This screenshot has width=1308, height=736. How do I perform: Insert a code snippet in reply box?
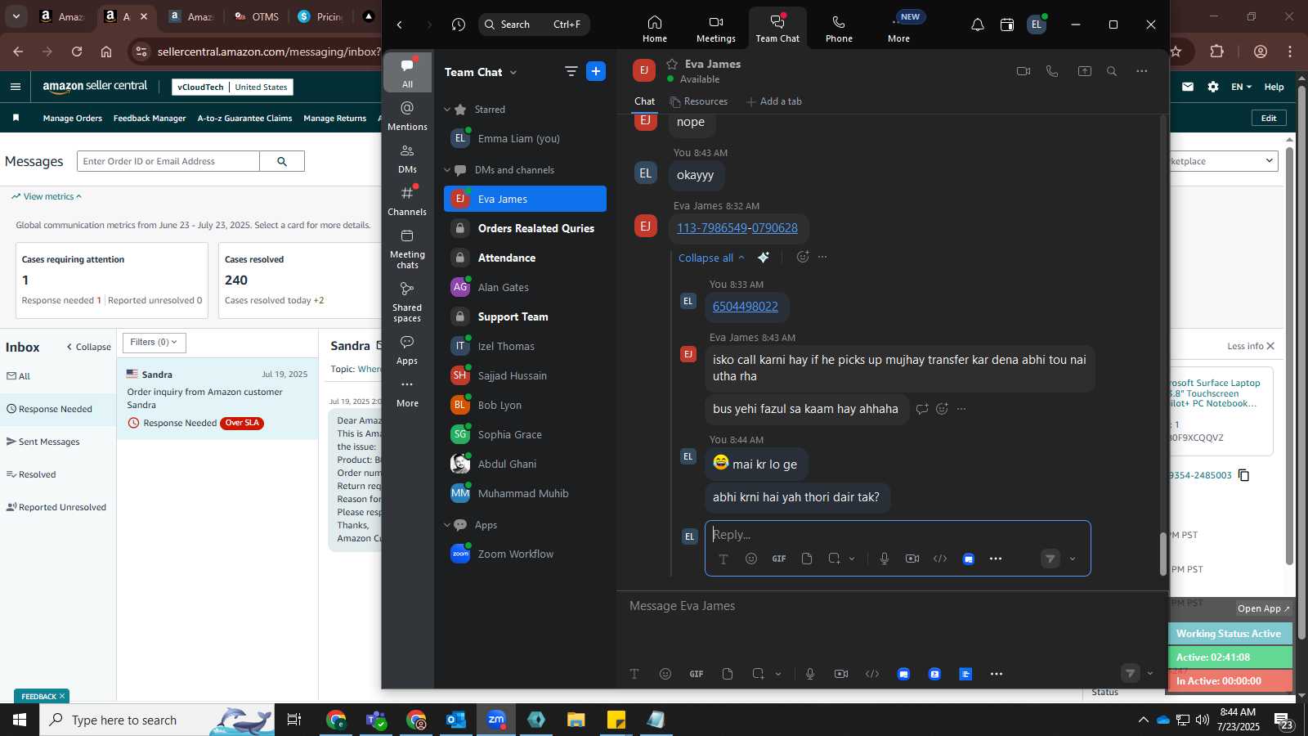(940, 559)
